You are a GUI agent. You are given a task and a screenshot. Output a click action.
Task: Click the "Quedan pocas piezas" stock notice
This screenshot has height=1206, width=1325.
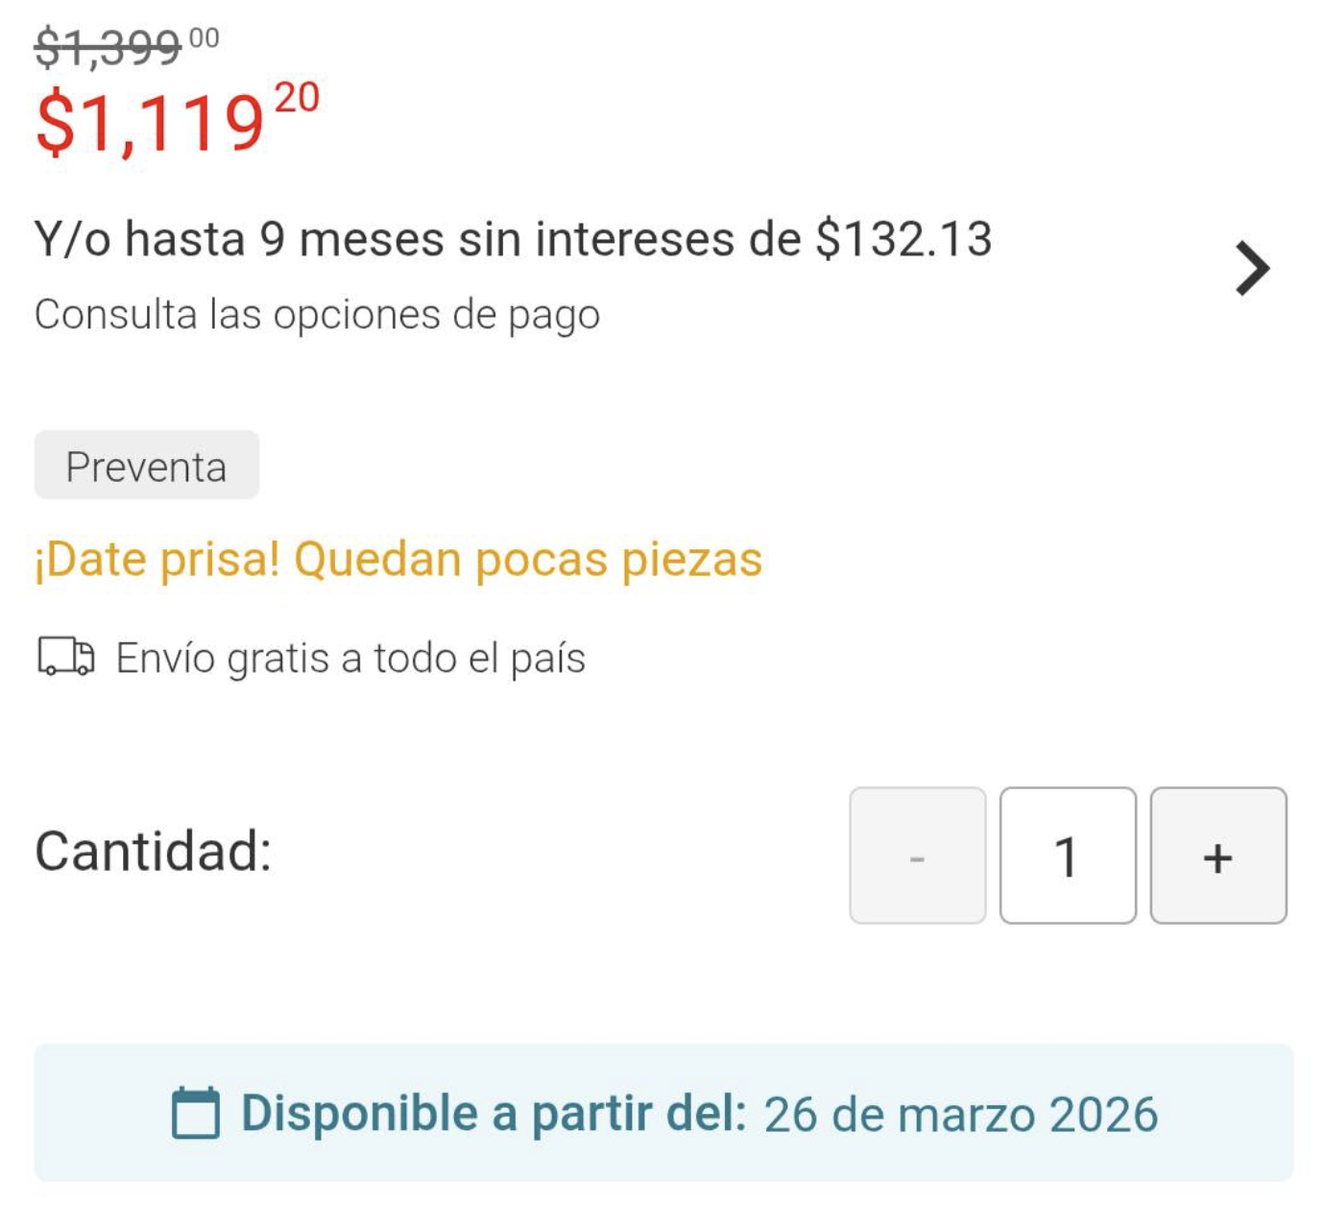(x=528, y=560)
